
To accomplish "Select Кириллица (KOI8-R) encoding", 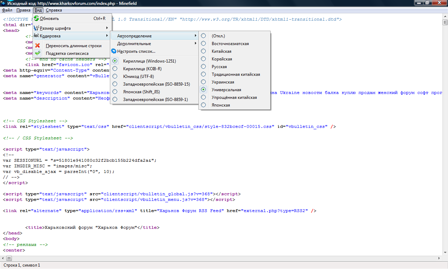I will [154, 69].
